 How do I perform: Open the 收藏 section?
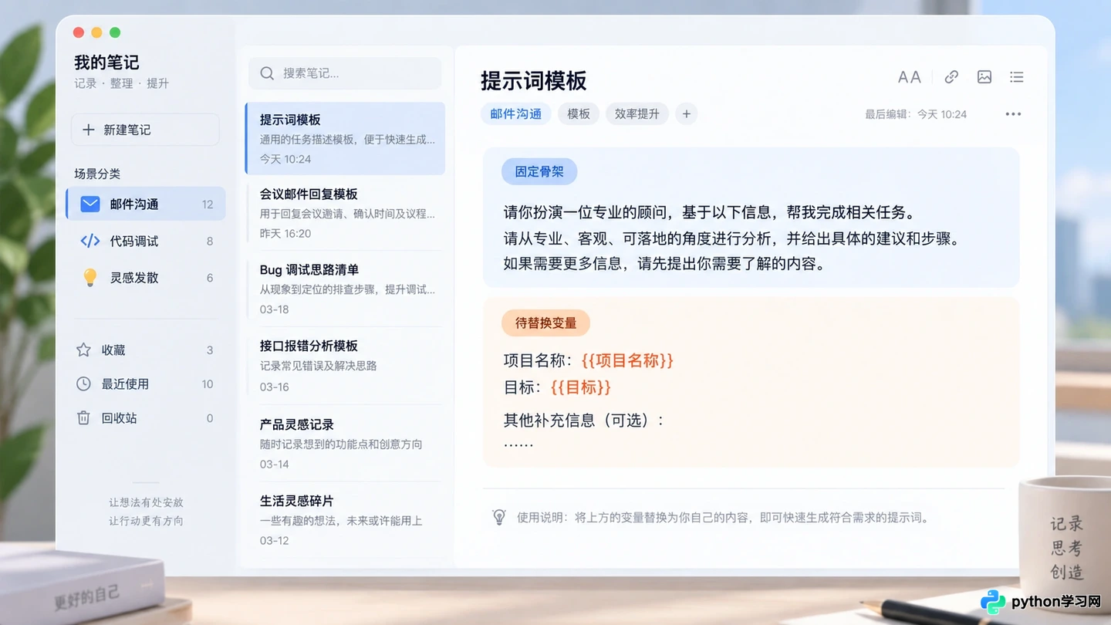coord(146,350)
